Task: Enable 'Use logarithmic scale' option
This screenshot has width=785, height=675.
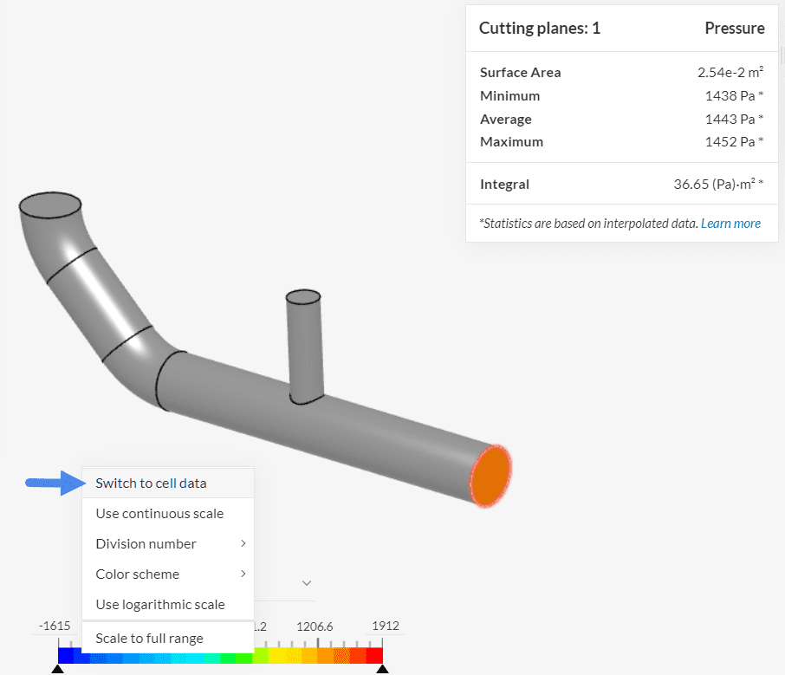Action: tap(159, 604)
